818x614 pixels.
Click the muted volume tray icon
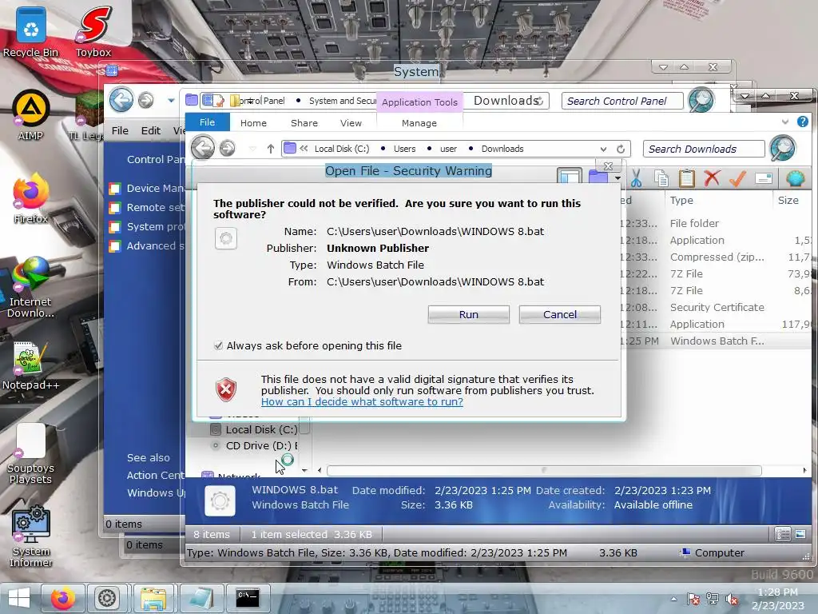point(732,599)
